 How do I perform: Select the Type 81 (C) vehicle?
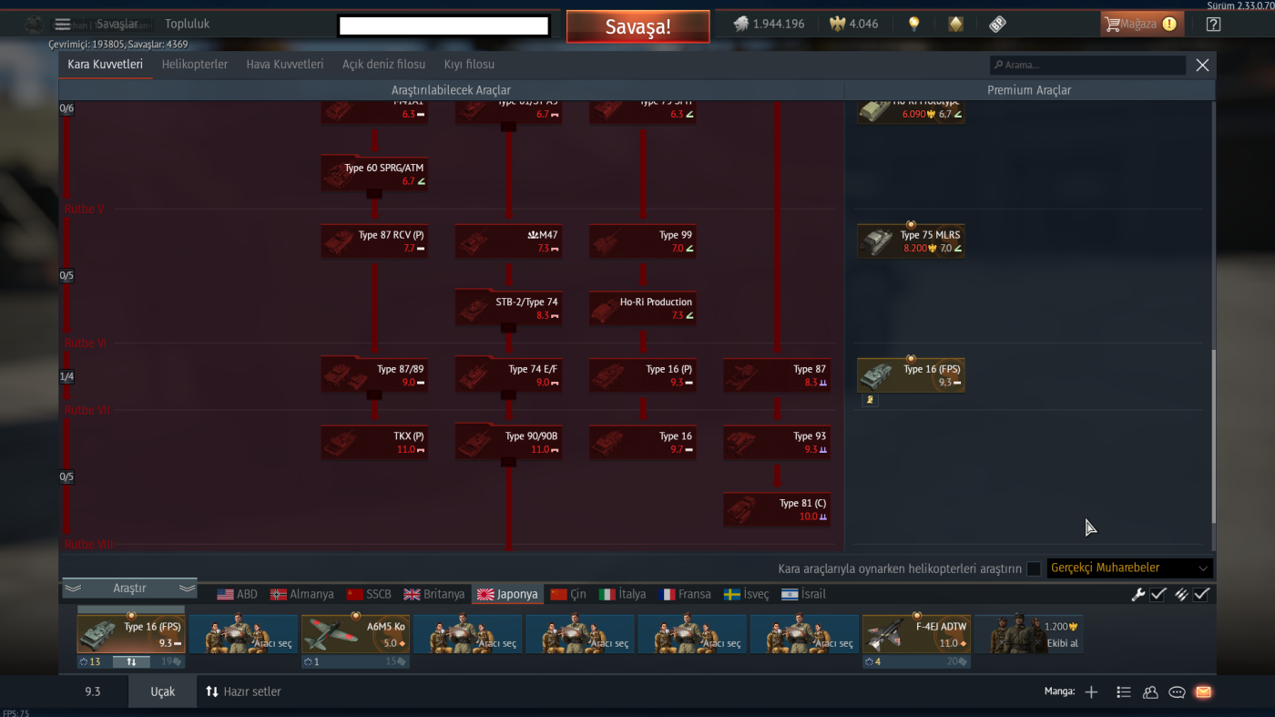click(777, 510)
